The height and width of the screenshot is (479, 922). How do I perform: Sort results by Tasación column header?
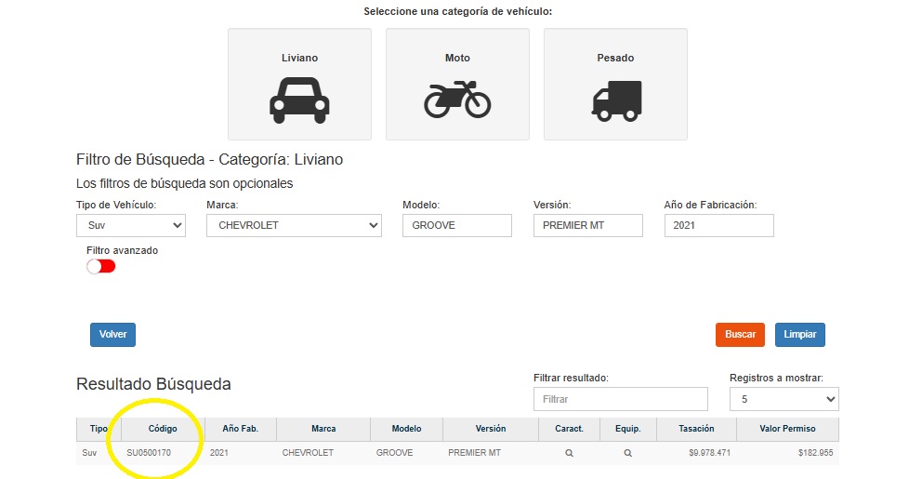[x=696, y=429]
